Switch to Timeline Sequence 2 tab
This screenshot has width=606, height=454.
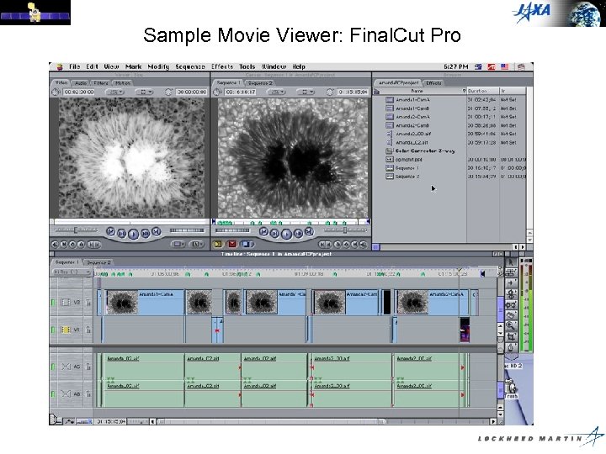tap(98, 262)
